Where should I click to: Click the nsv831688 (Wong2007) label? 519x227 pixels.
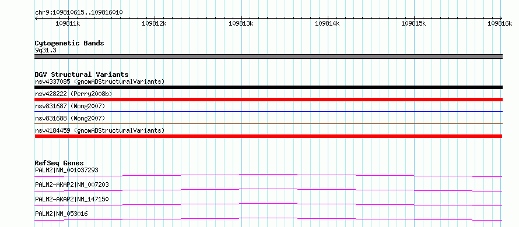70,118
